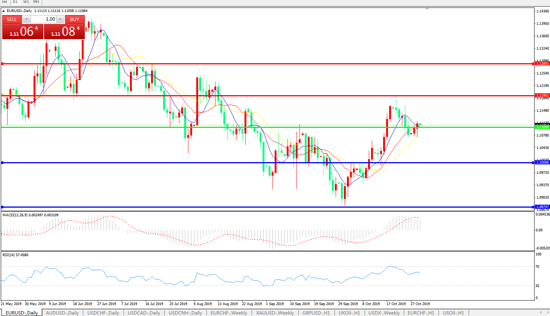Switch to the XAUUSD-,Weekly chart tab
Viewport: 550px width, 316px height.
[x=275, y=313]
